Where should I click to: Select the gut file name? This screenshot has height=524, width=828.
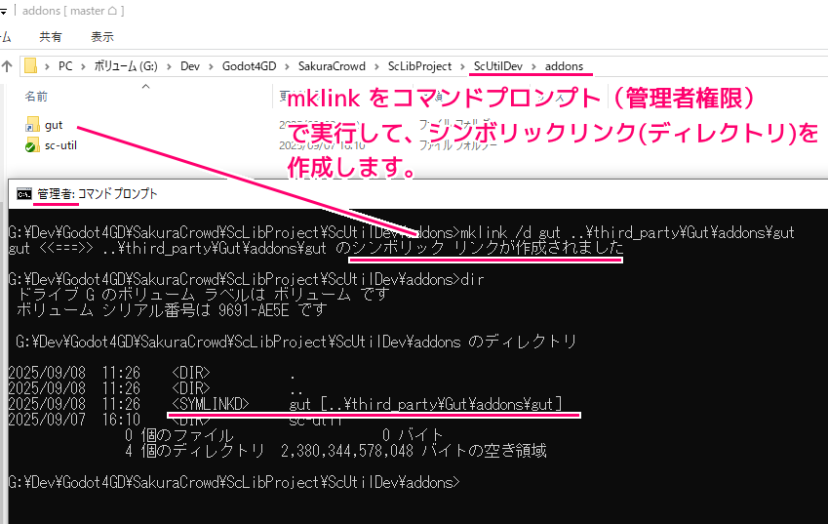(x=54, y=125)
